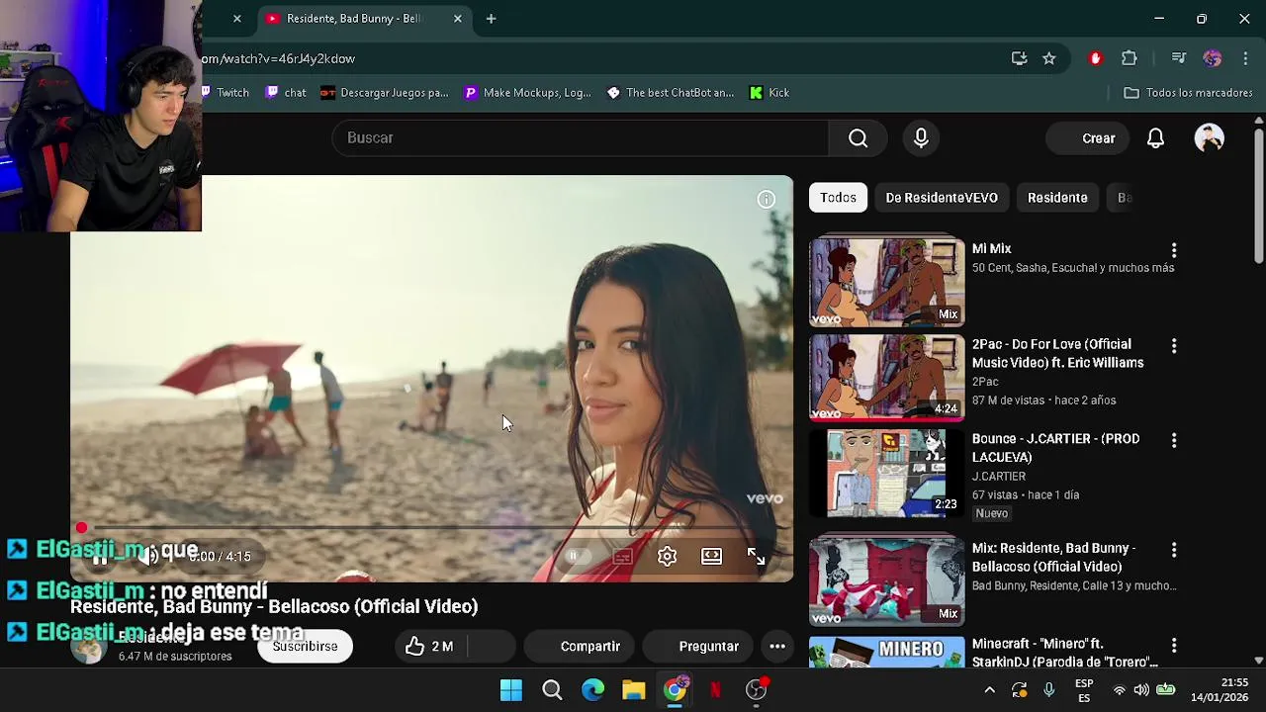Like the video with the 2 M thumbs-up

coord(429,647)
